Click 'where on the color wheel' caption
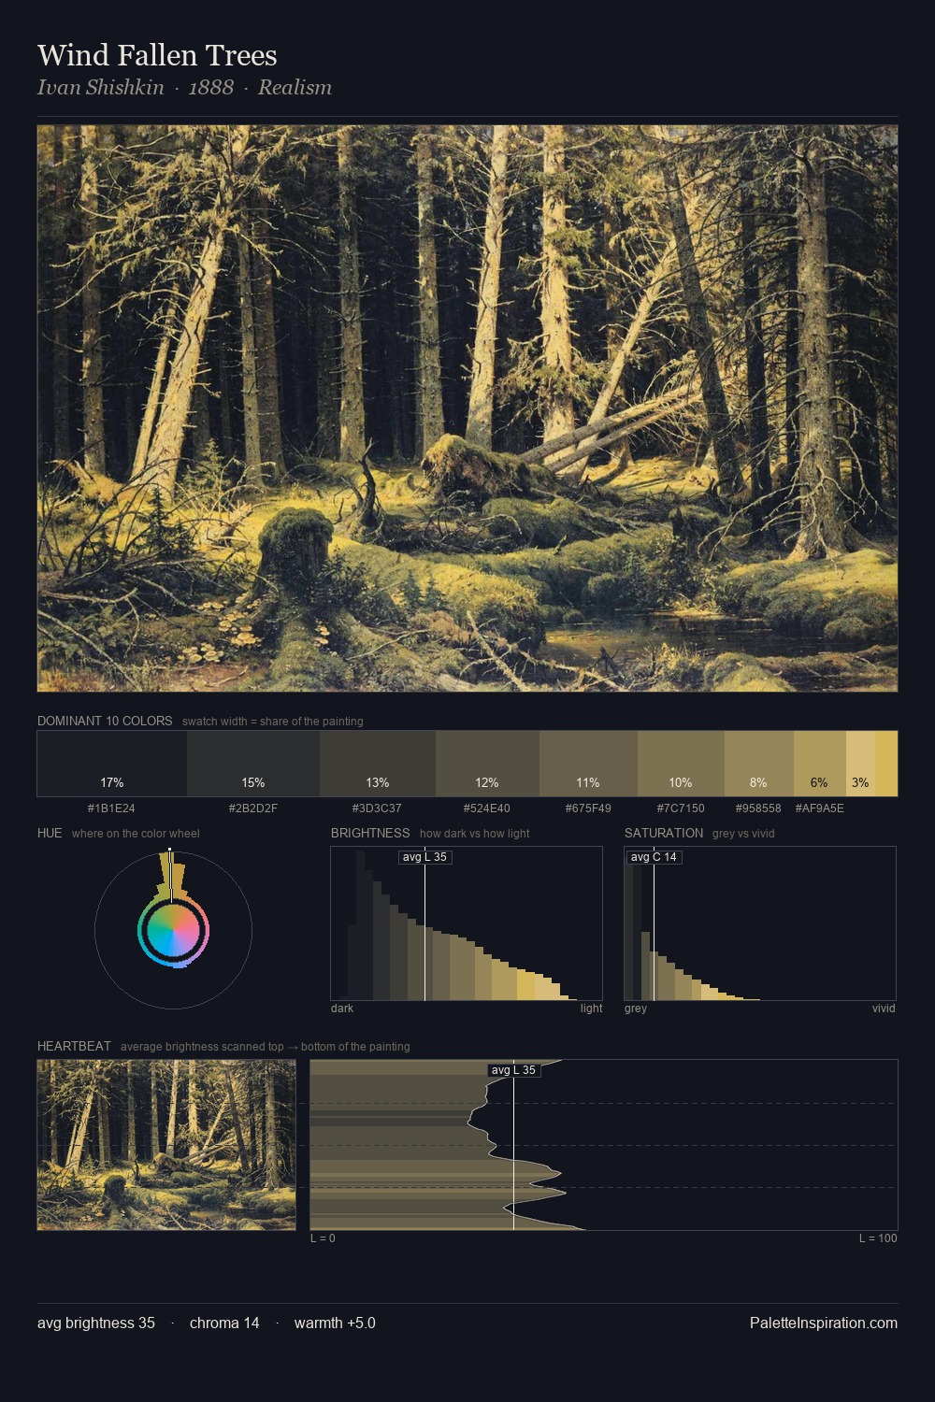935x1402 pixels. coord(136,834)
